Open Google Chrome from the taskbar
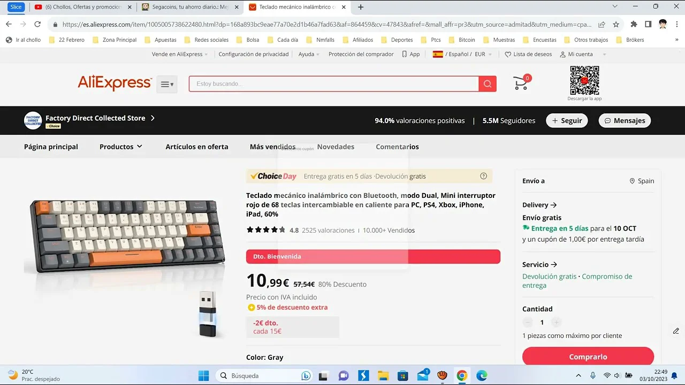685x385 pixels. 462,375
